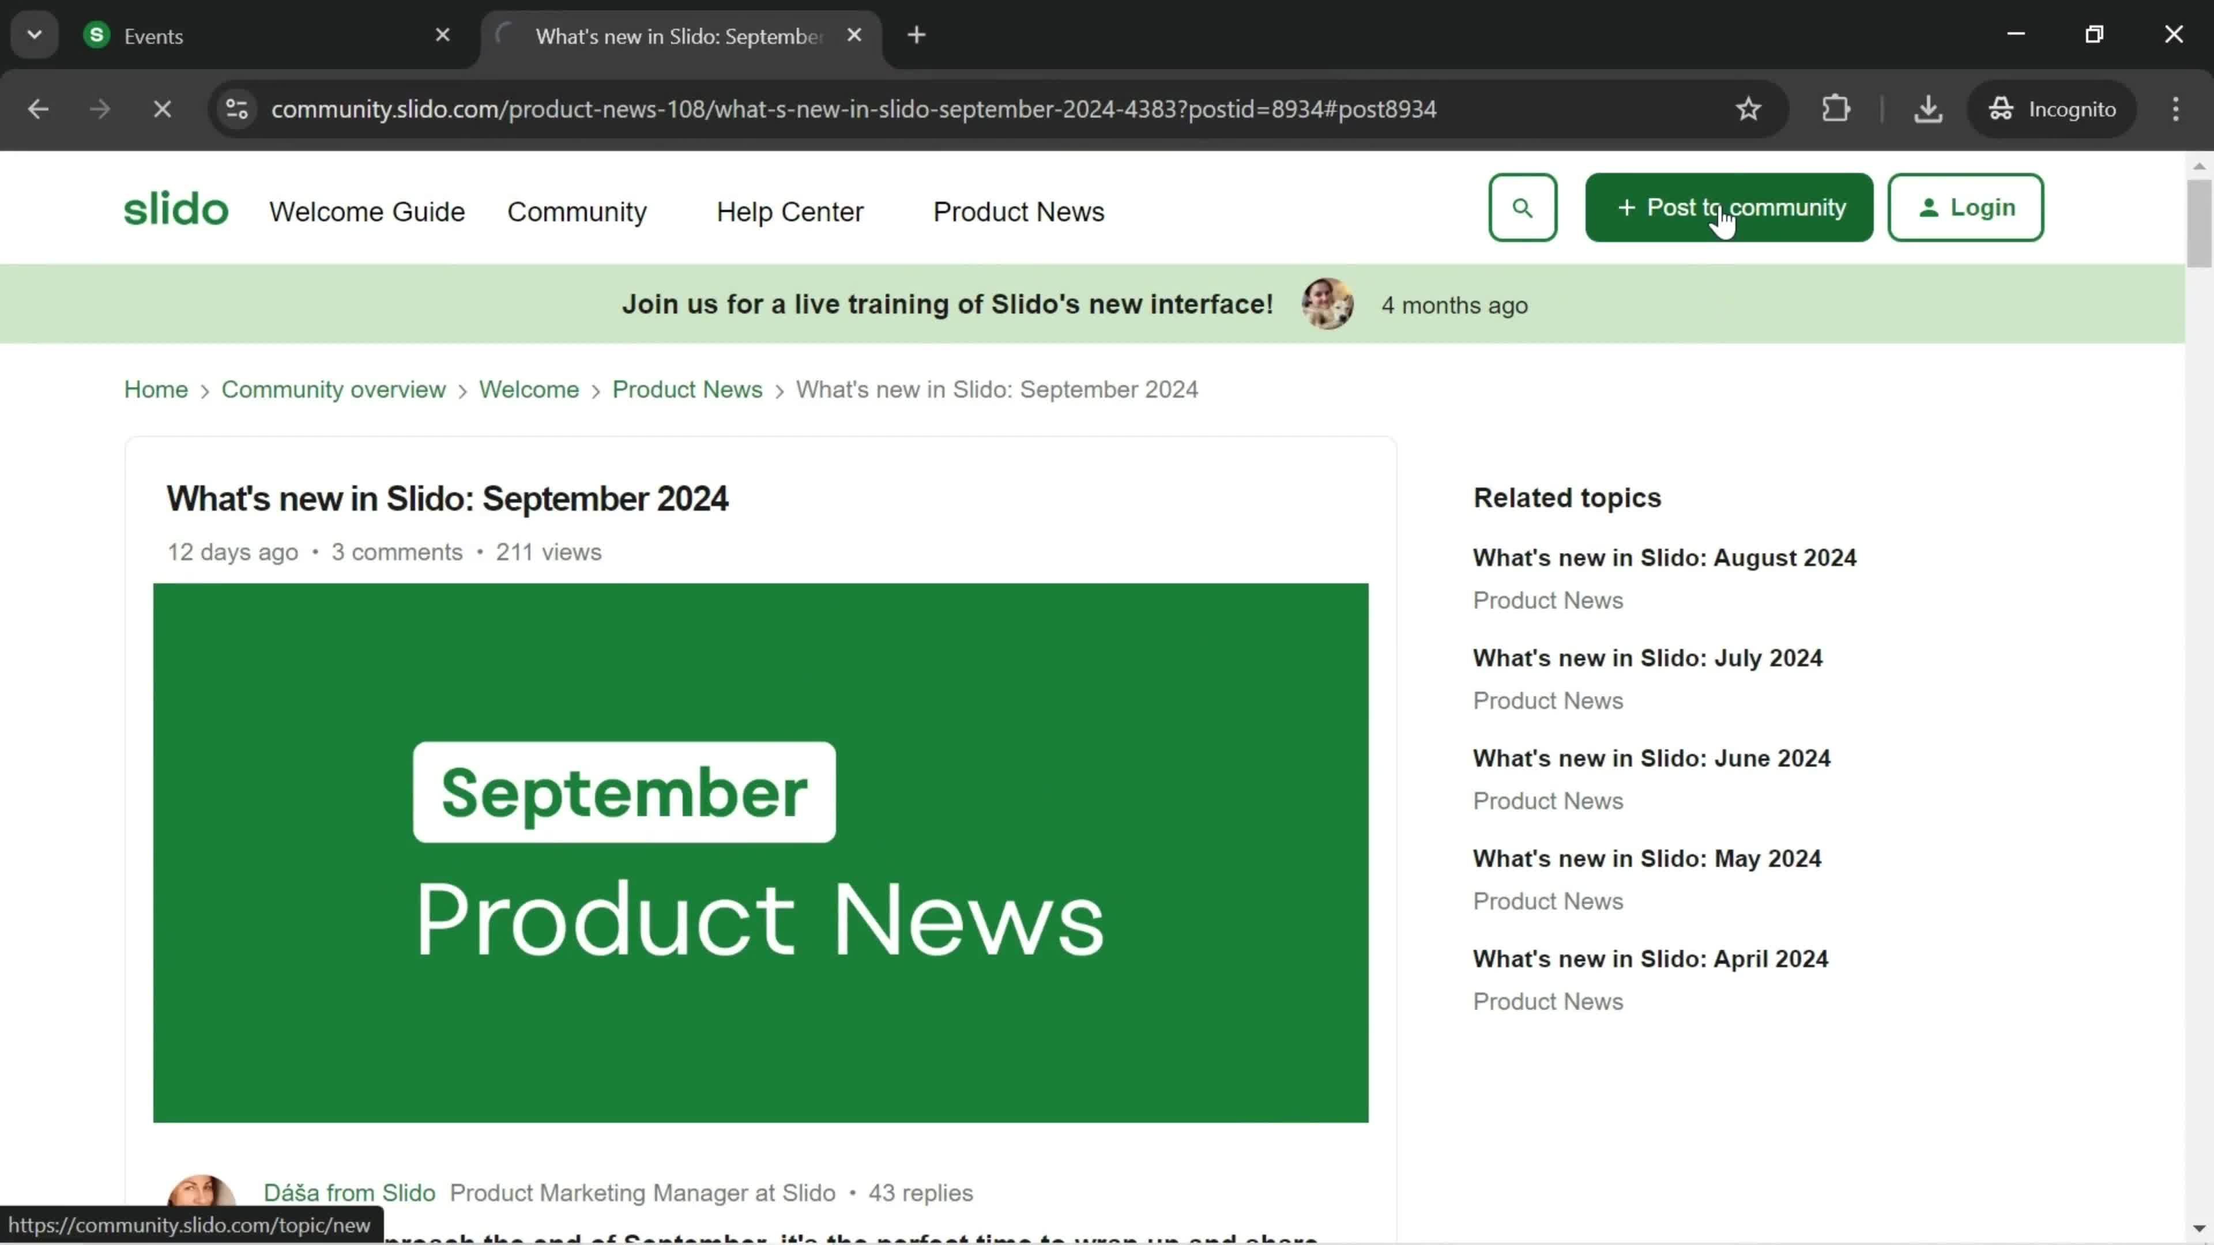
Task: Click Post to community button
Action: click(1729, 207)
